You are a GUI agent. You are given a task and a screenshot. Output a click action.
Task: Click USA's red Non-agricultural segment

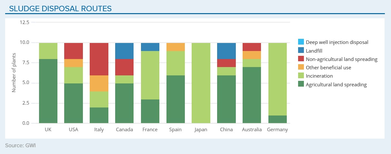(74, 51)
